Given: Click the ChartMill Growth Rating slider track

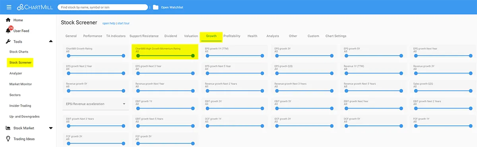Looking at the screenshot, I should (96, 56).
